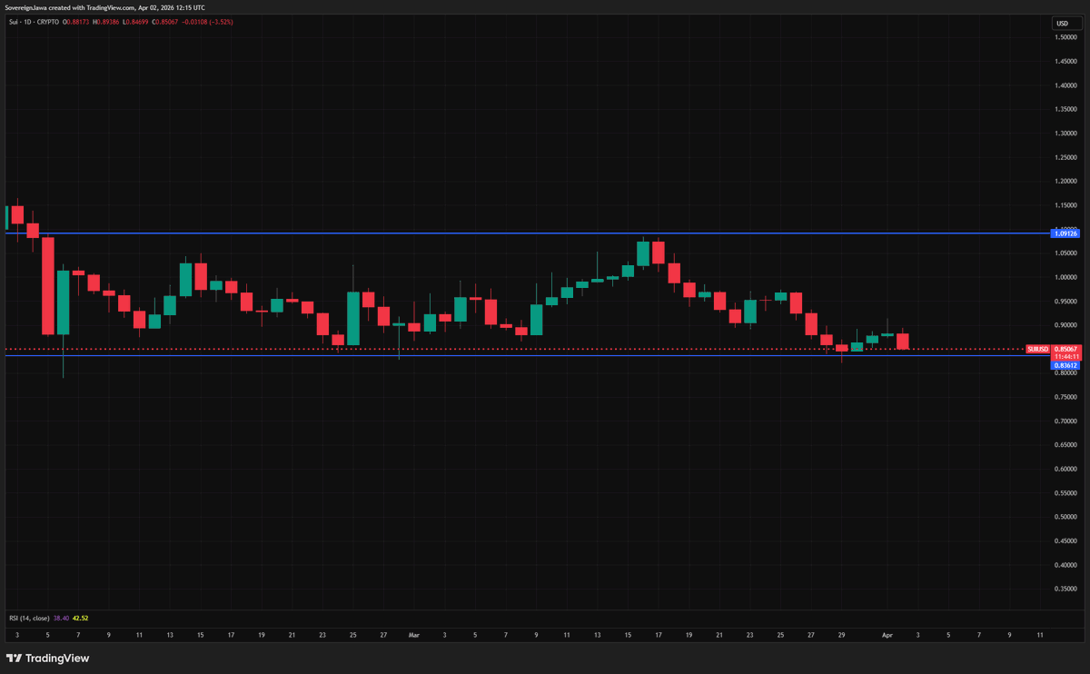Click the RSI value 38.40

pos(61,618)
